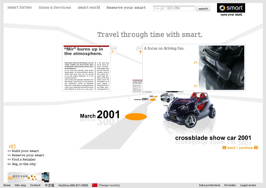The height and width of the screenshot is (188, 266).
Task: Toggle the sound speaker icon
Action: tap(12, 146)
